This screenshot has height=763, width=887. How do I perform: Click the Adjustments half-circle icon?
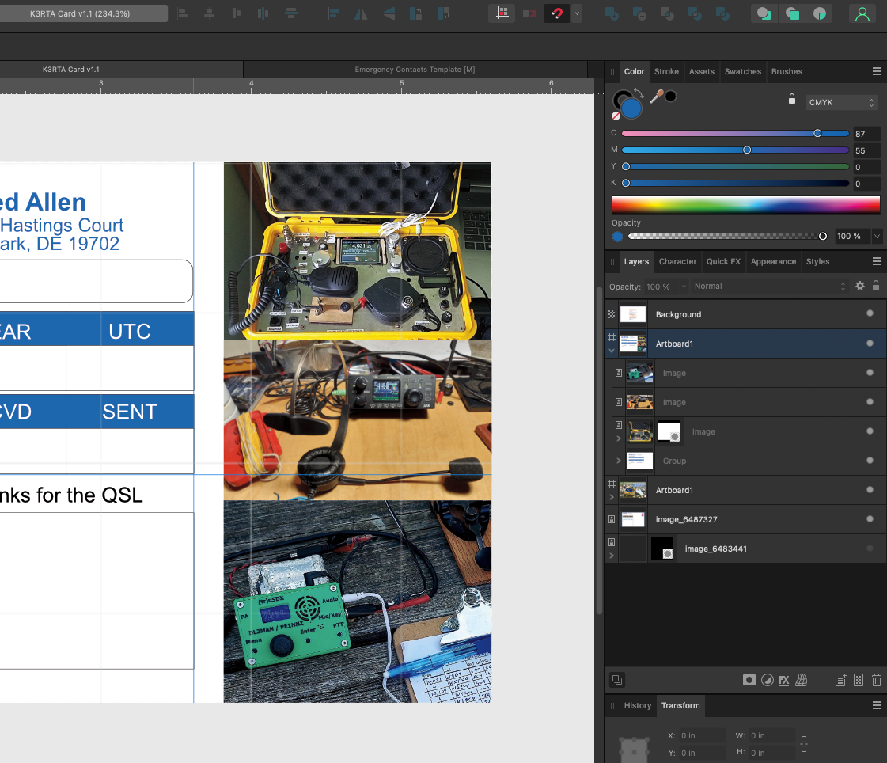[x=767, y=680]
